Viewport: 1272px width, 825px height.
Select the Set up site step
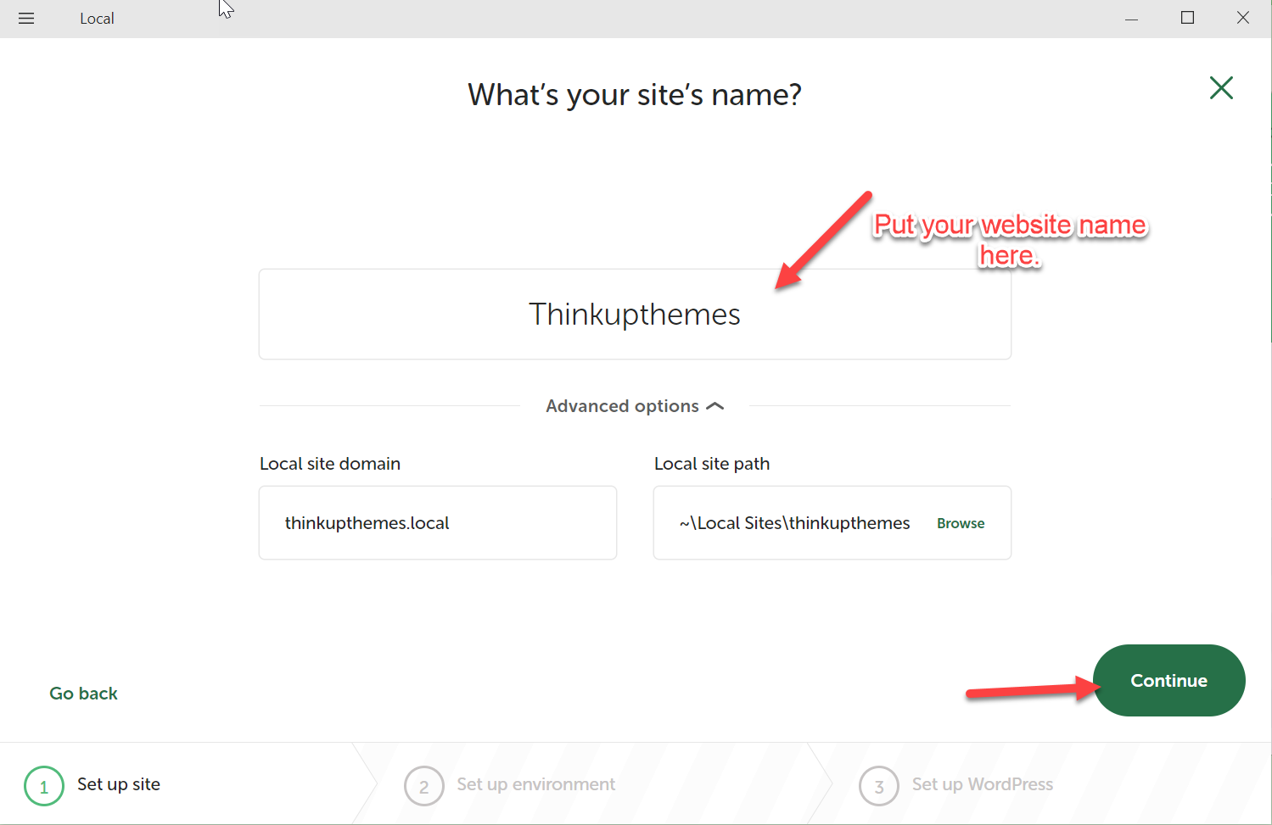93,785
